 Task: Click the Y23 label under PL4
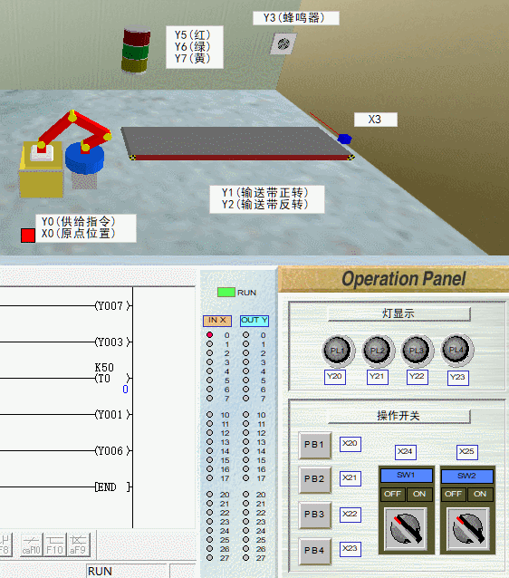[458, 378]
